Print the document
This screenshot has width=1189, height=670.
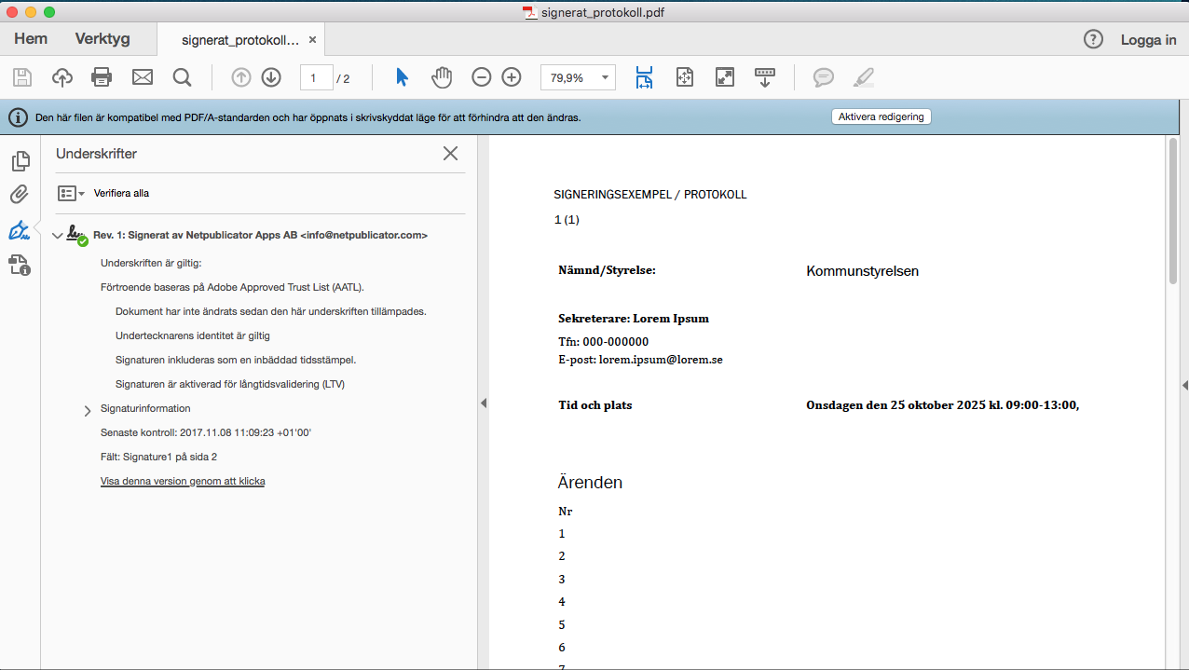click(x=102, y=77)
